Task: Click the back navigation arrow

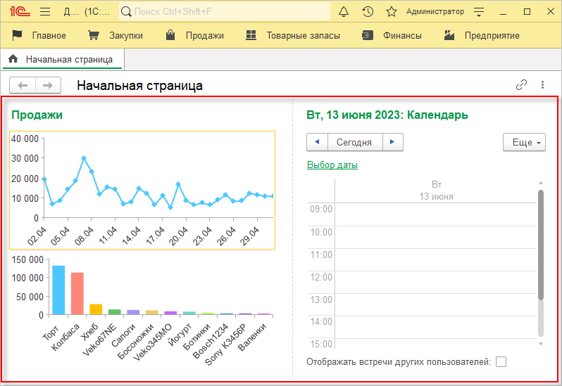Action: (x=23, y=85)
